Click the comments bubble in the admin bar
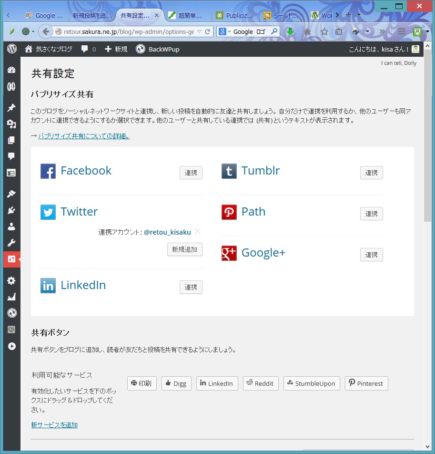This screenshot has width=435, height=454. 88,49
